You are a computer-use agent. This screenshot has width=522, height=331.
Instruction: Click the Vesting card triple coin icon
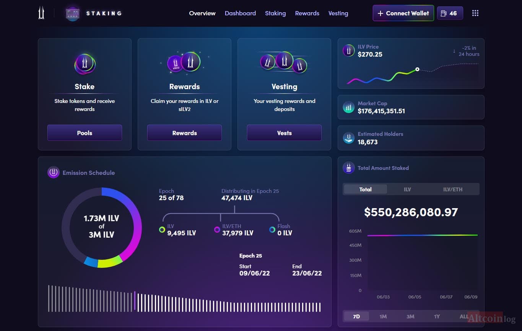pos(284,62)
